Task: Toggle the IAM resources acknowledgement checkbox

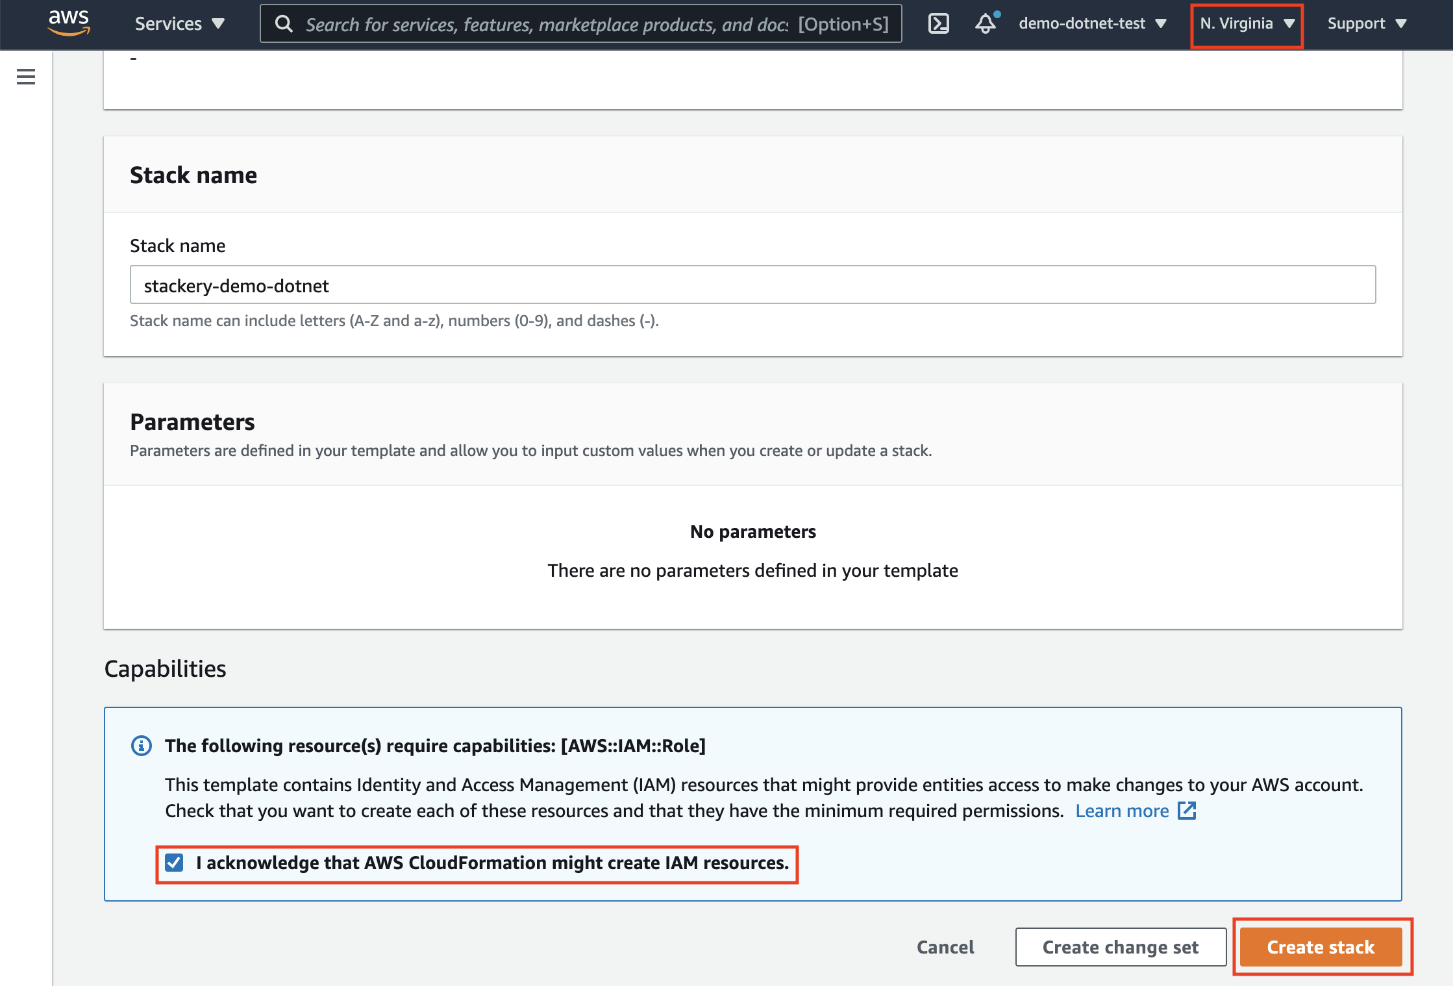Action: tap(174, 863)
